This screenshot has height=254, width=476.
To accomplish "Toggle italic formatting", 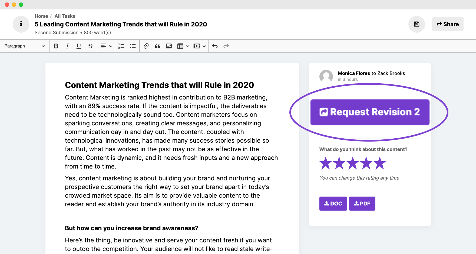I will click(67, 46).
